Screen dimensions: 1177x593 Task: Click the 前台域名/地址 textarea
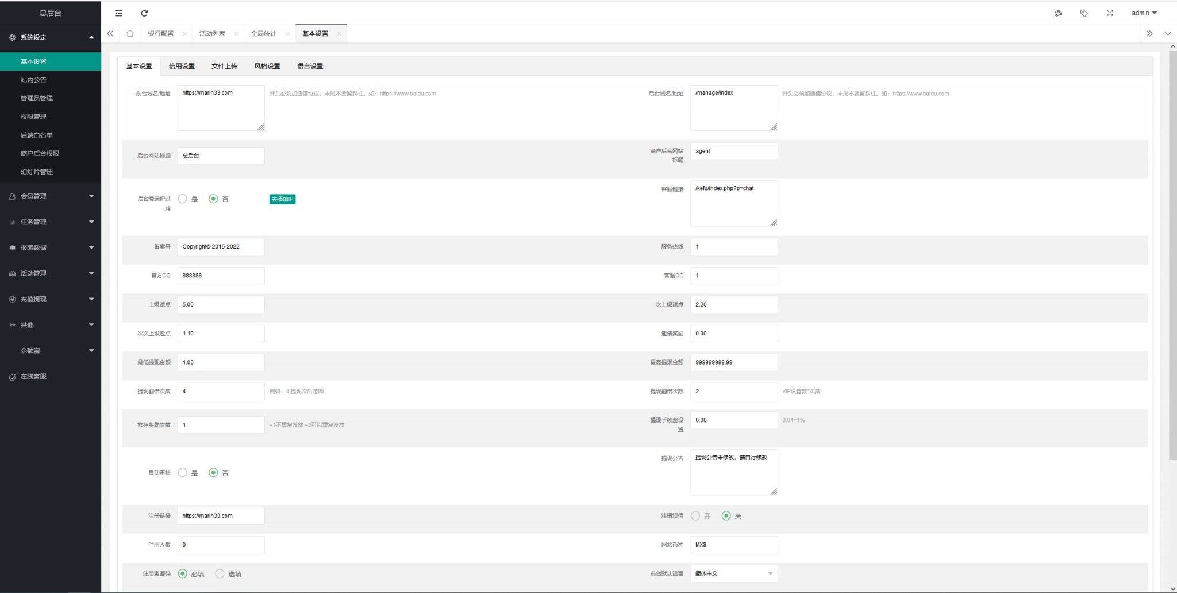221,108
